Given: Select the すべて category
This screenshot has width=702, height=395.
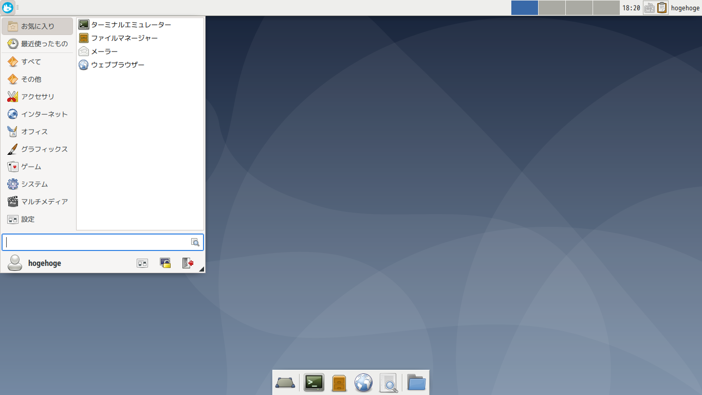Looking at the screenshot, I should click(x=37, y=62).
